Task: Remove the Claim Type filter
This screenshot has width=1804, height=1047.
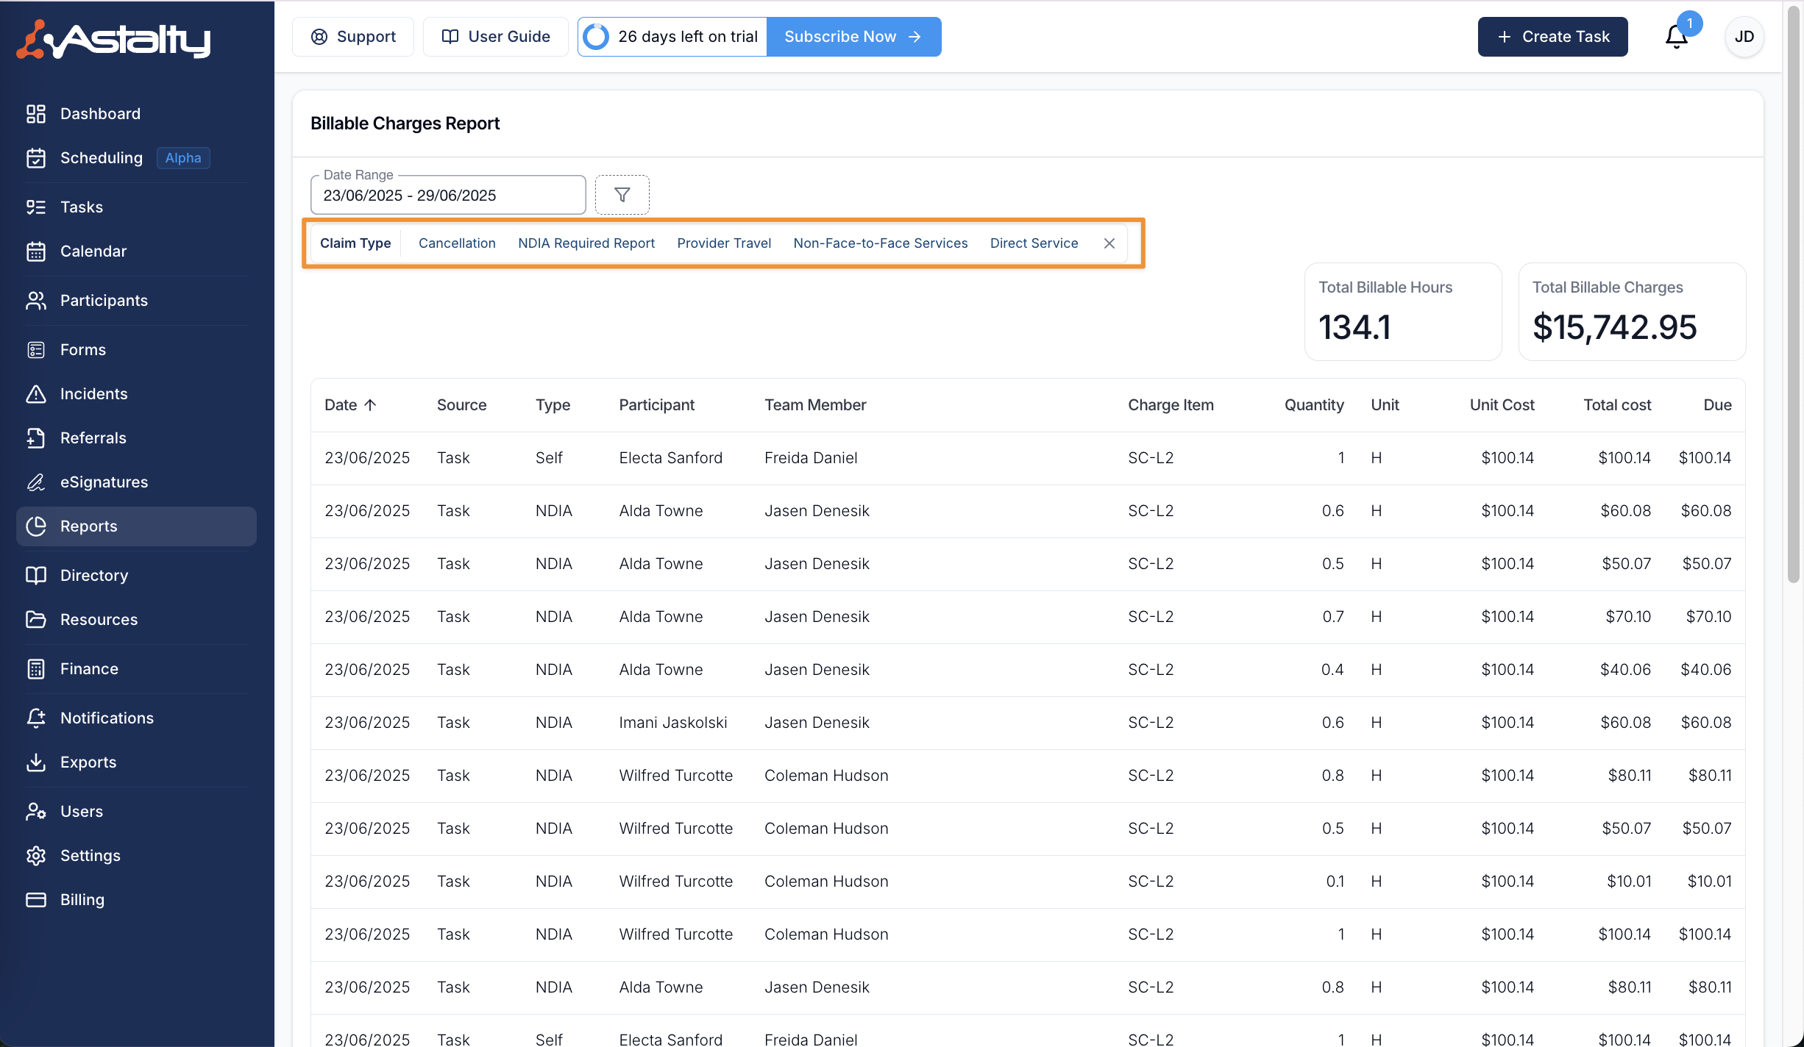Action: [1109, 243]
